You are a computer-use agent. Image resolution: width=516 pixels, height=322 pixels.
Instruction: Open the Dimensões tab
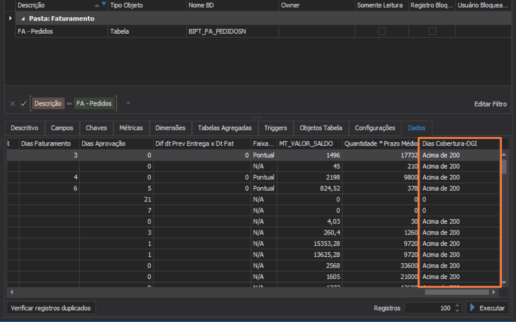[x=170, y=128]
